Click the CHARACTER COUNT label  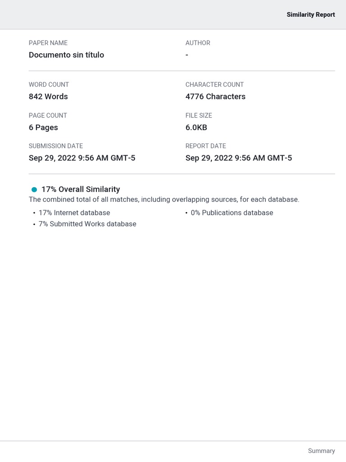[214, 84]
